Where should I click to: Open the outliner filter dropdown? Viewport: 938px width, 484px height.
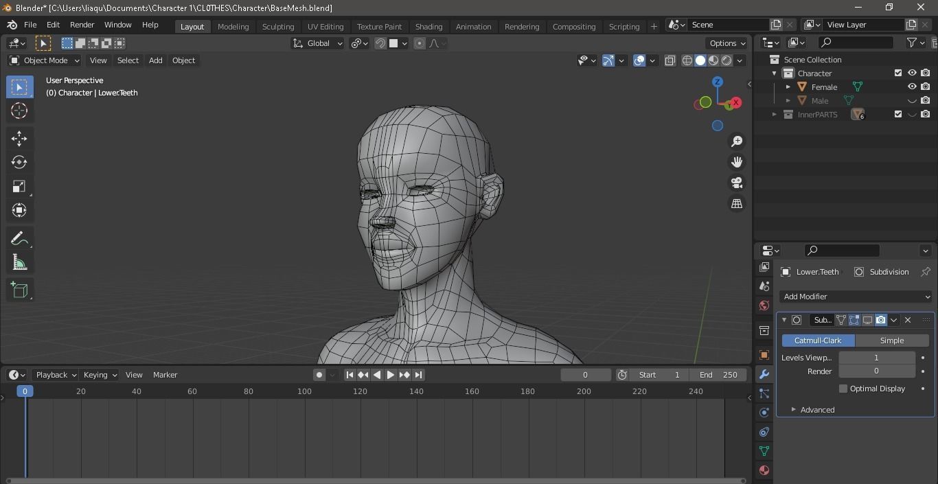916,43
